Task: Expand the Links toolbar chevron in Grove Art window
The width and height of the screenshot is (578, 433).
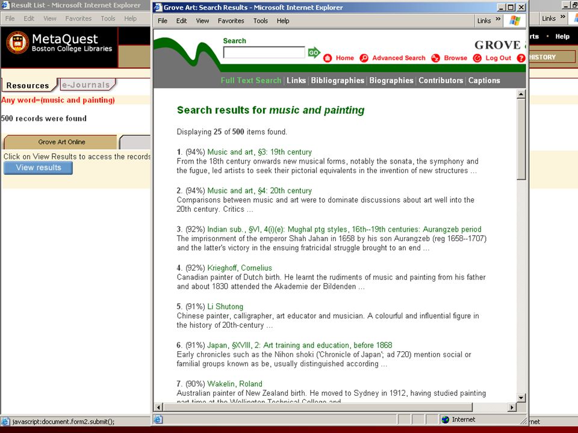Action: [498, 19]
